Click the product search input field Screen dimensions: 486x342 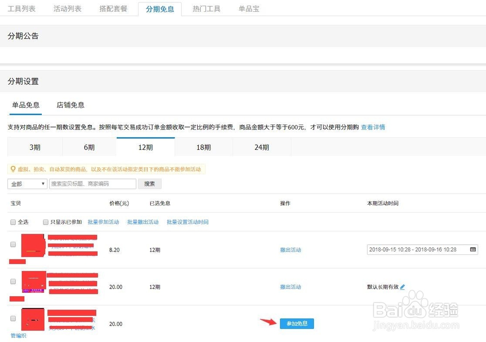point(92,183)
